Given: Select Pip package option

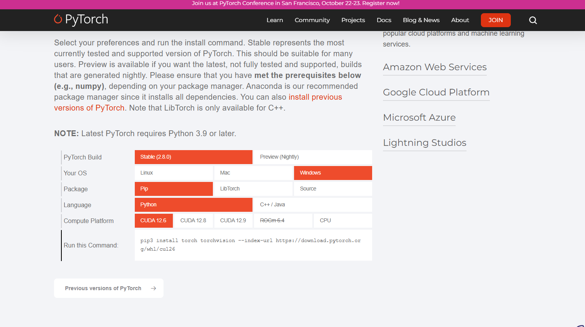Looking at the screenshot, I should click(x=174, y=189).
